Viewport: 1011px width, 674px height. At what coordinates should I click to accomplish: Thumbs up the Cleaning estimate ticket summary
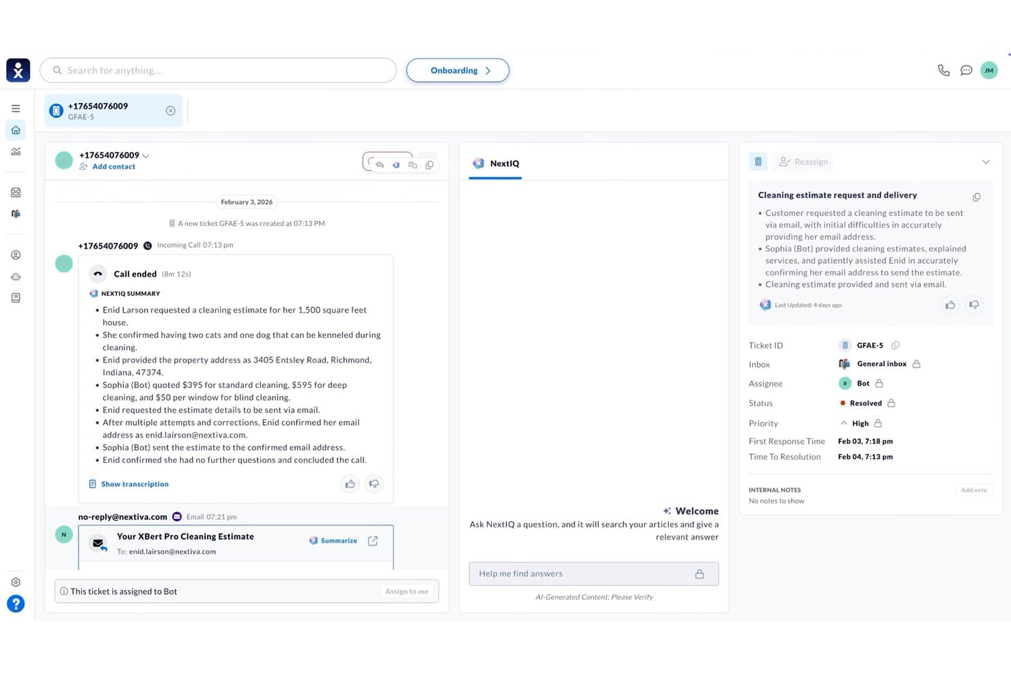click(x=950, y=305)
